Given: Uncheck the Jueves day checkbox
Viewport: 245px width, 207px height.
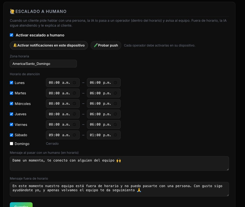Looking at the screenshot, I should point(12,114).
